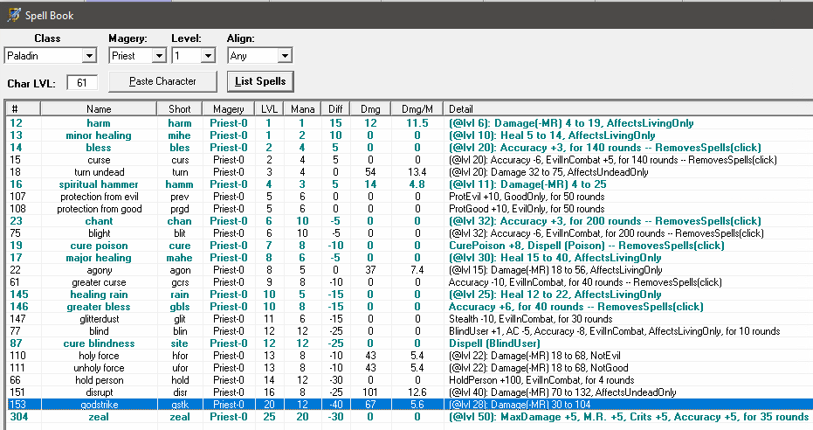813x430 pixels.
Task: Select the minor healing spell row
Action: click(x=99, y=135)
